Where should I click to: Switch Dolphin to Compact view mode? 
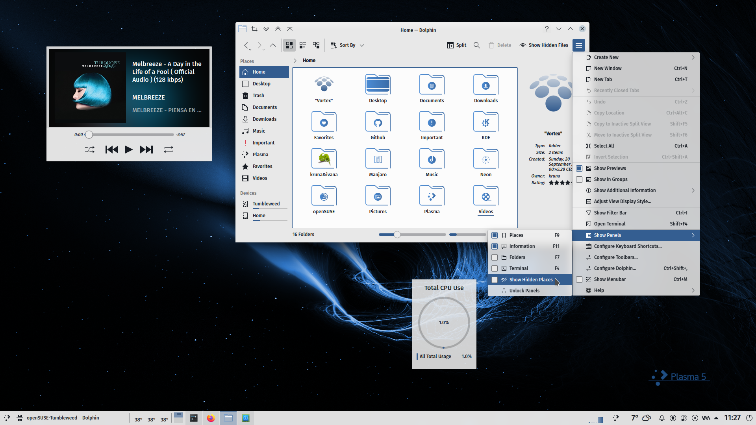pos(303,45)
